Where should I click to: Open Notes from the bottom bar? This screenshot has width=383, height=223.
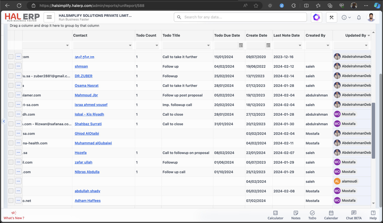[x=296, y=215]
